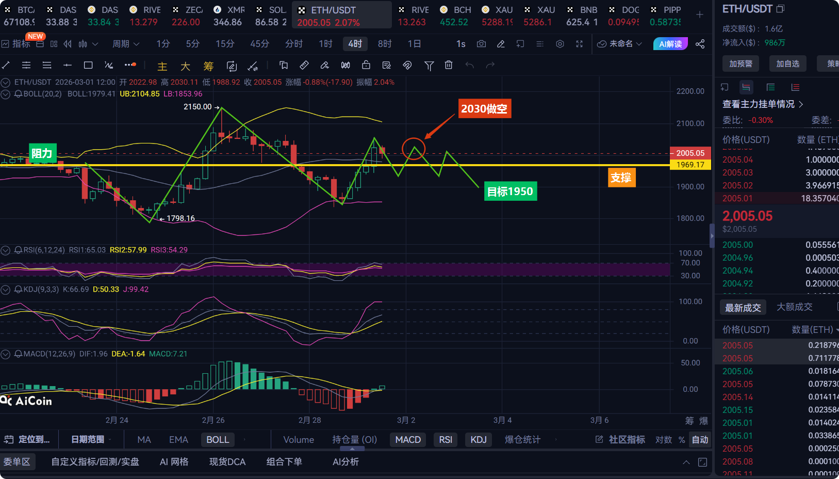Toggle fullscreen chart icon

tap(579, 44)
